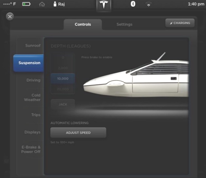Select 20,000 leagues depth
Viewport: 206px width, 178px height.
click(63, 89)
